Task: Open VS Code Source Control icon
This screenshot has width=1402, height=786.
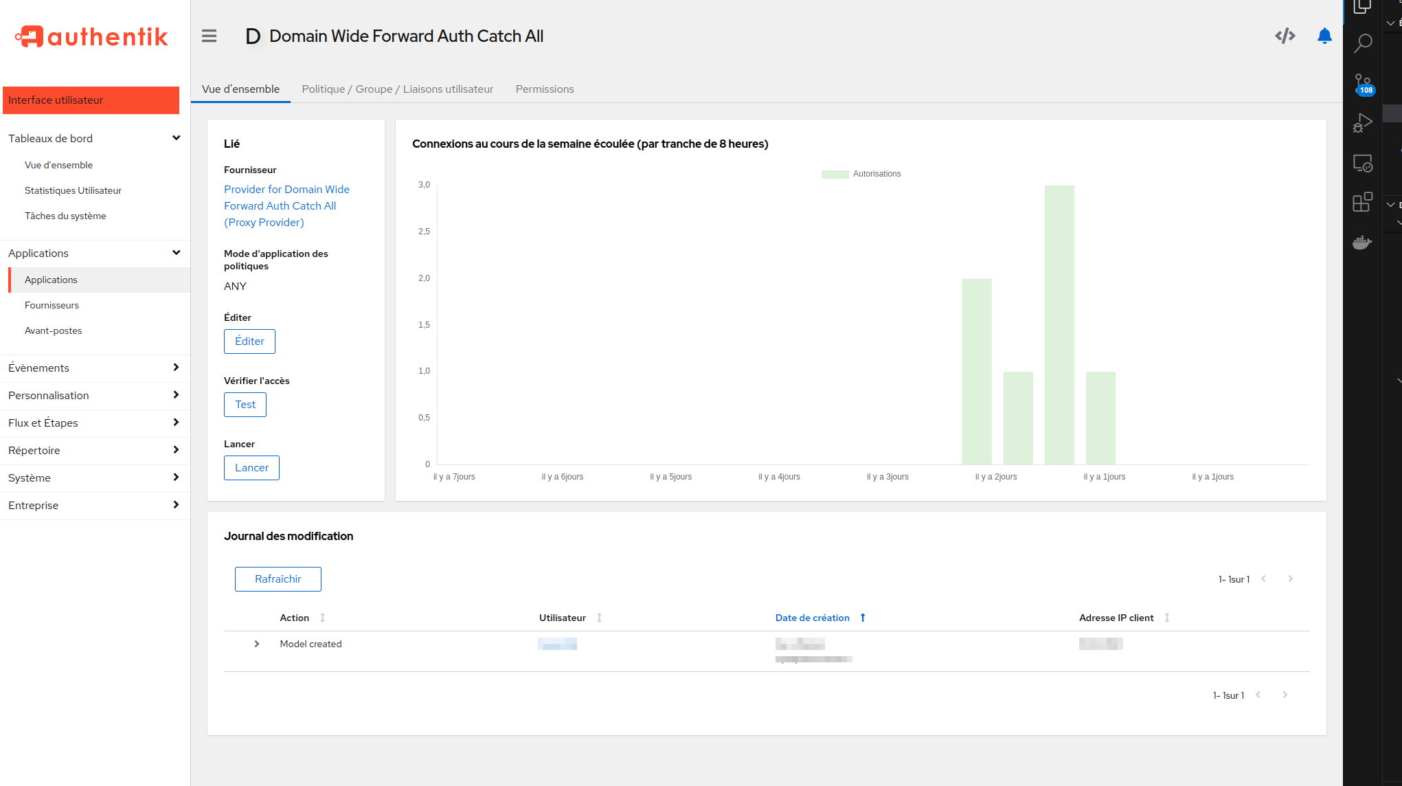Action: click(1363, 85)
